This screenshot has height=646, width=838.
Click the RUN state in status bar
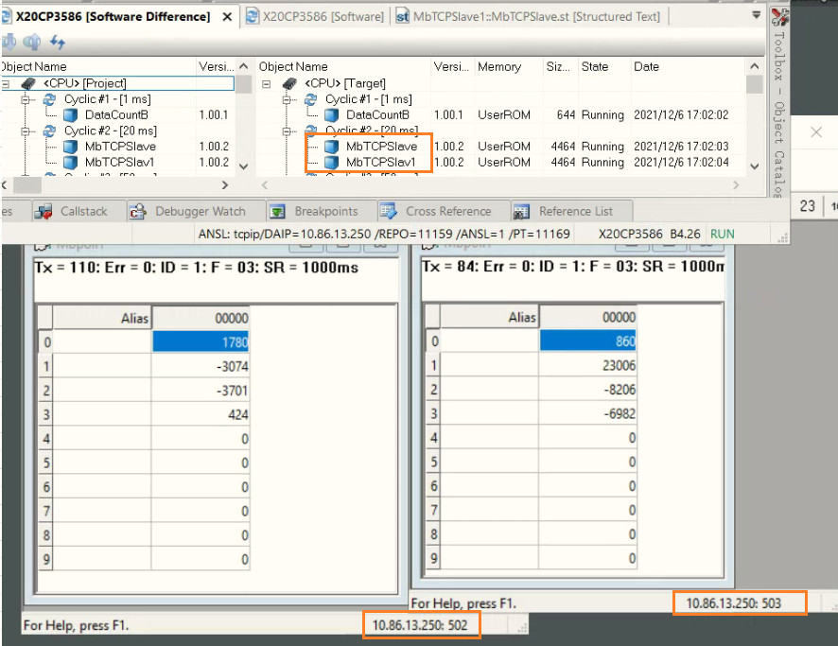click(722, 234)
